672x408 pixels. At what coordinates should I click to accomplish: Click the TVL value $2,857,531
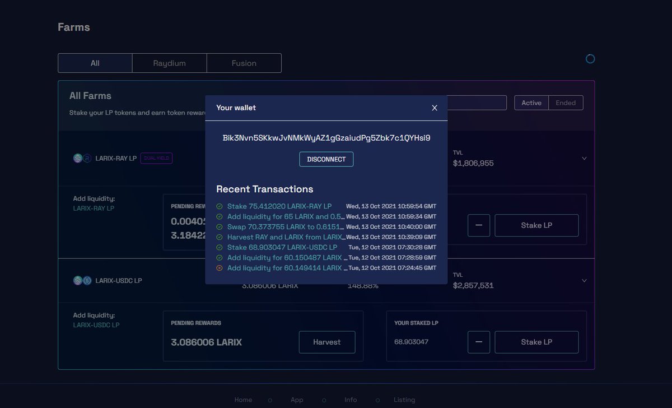point(473,285)
